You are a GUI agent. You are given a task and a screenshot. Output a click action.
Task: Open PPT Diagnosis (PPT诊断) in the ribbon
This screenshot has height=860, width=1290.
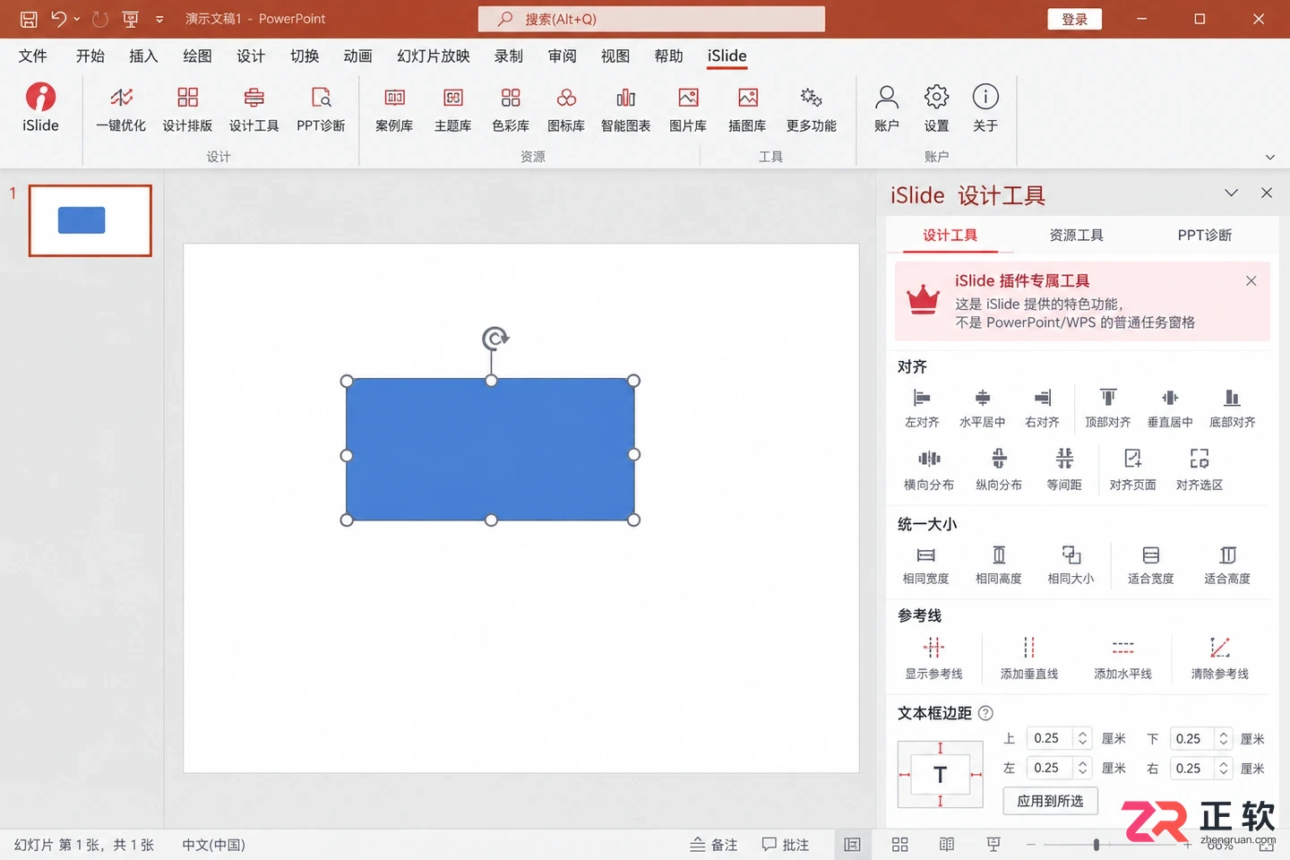tap(321, 109)
